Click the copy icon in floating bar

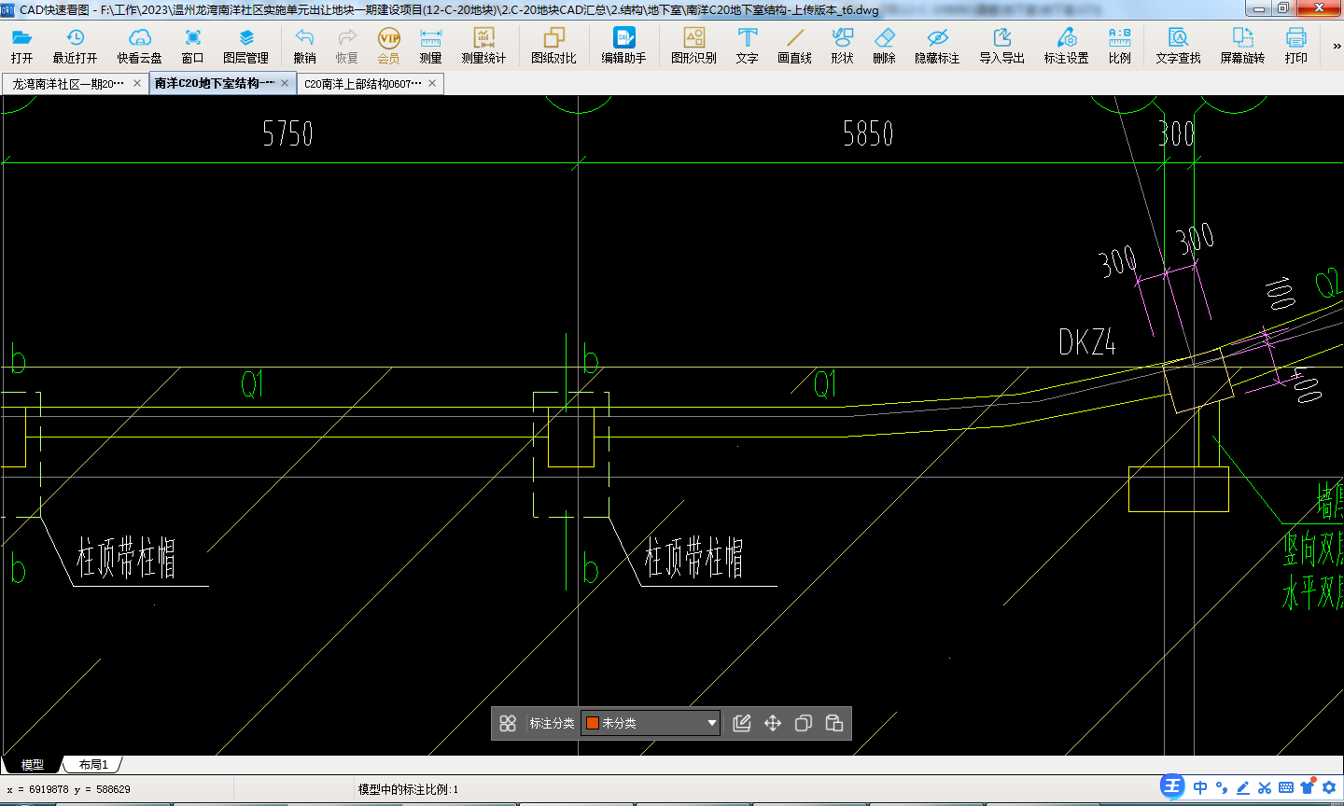[804, 723]
